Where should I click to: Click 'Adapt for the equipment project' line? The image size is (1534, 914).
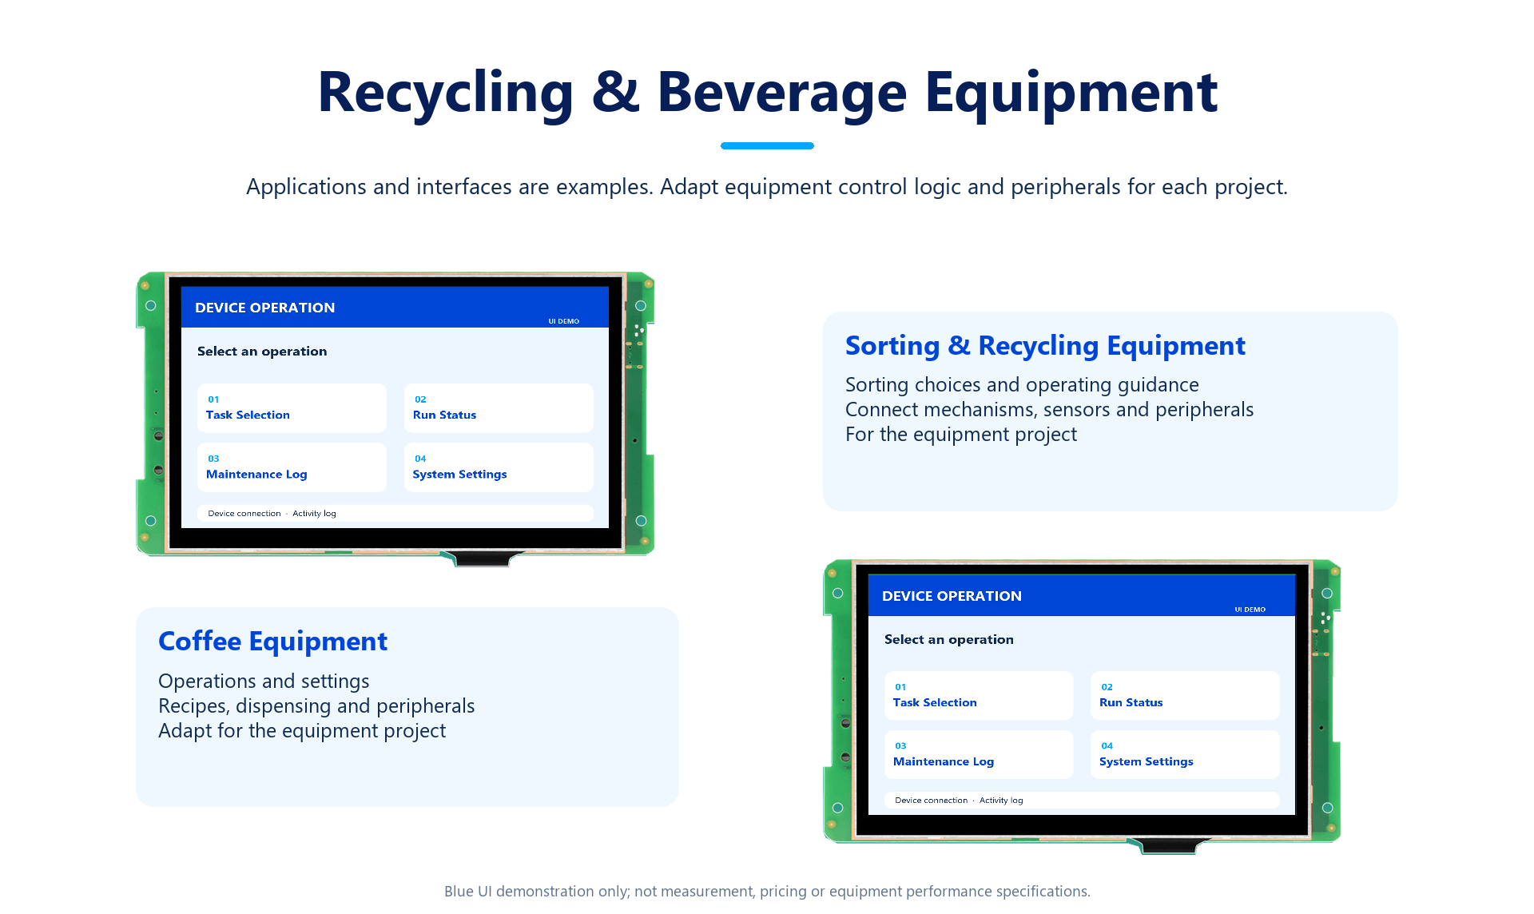tap(302, 731)
